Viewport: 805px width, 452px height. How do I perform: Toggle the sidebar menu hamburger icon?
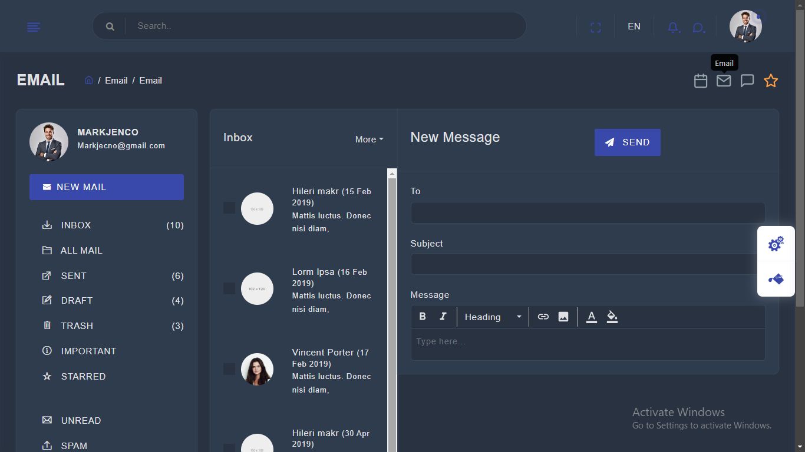(x=34, y=27)
